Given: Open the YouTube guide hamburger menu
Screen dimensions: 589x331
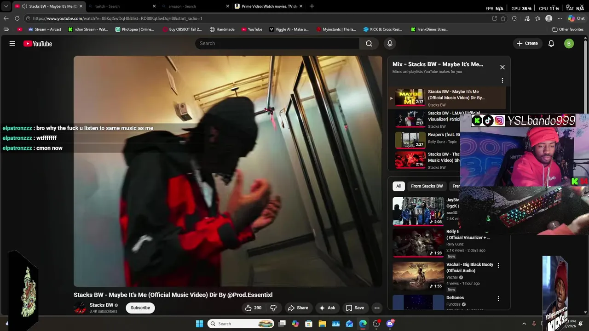Looking at the screenshot, I should [12, 44].
